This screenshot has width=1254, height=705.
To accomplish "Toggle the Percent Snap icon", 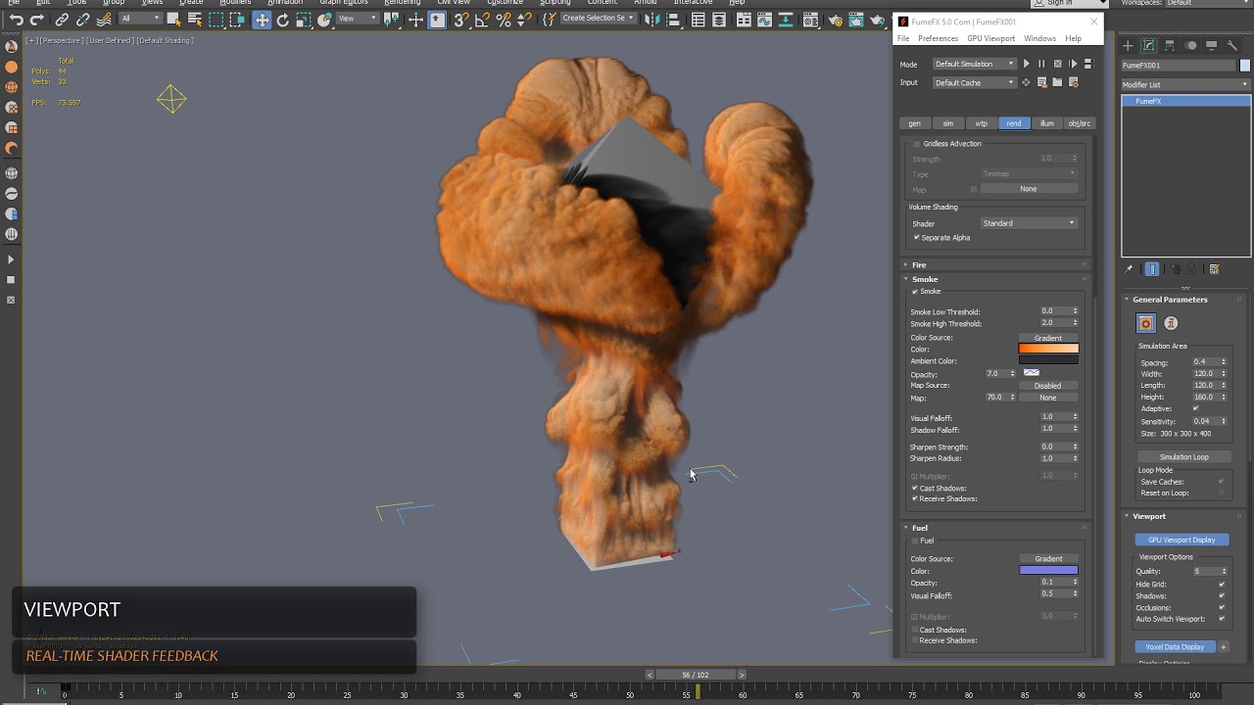I will click(x=504, y=20).
